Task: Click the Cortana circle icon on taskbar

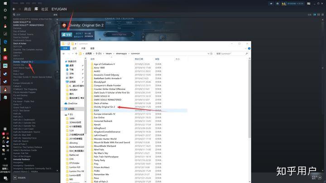Action: (5, 10)
